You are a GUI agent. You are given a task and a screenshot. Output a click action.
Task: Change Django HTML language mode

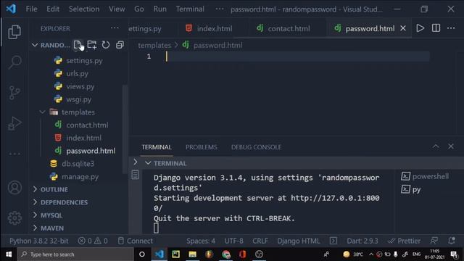299,241
